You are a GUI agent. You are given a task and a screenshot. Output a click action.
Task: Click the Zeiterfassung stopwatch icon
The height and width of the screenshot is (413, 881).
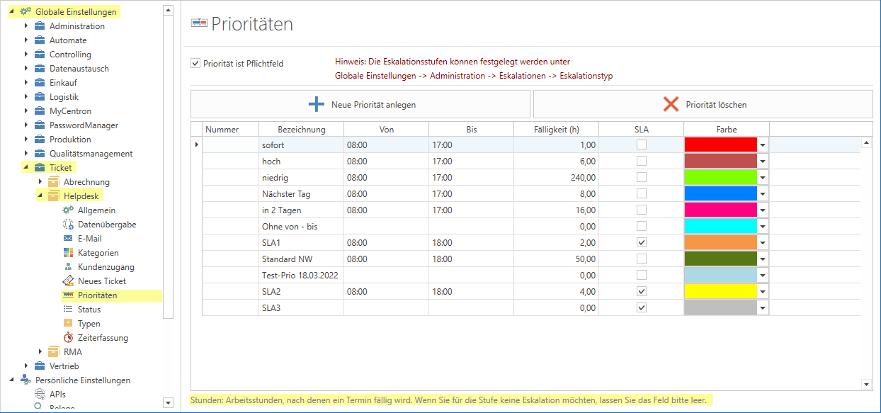tap(68, 338)
